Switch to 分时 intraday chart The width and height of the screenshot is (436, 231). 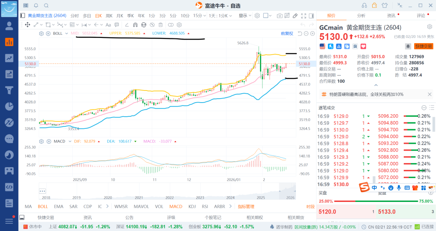(x=75, y=16)
